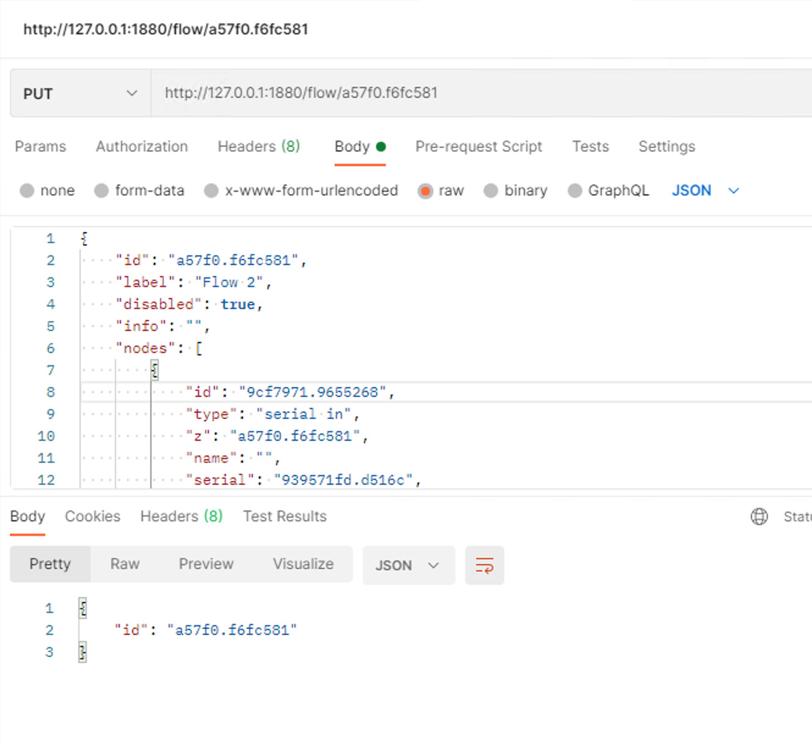Open request Headers (8) tab
This screenshot has width=812, height=745.
pos(259,147)
